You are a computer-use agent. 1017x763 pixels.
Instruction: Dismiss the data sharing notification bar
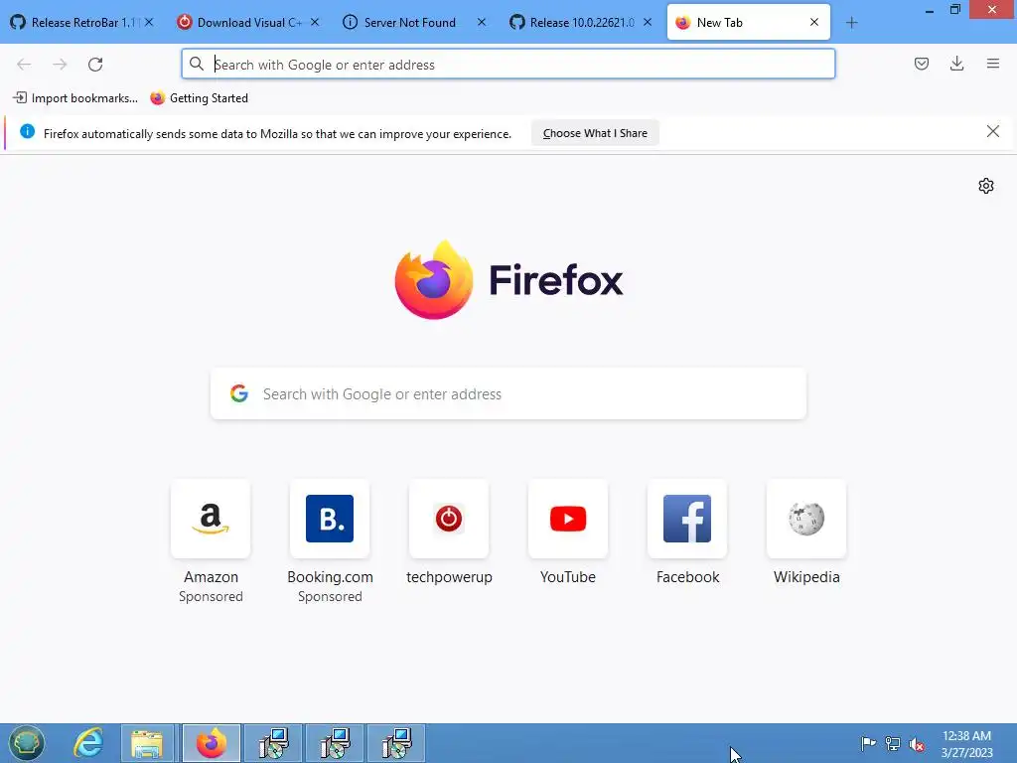(x=993, y=132)
